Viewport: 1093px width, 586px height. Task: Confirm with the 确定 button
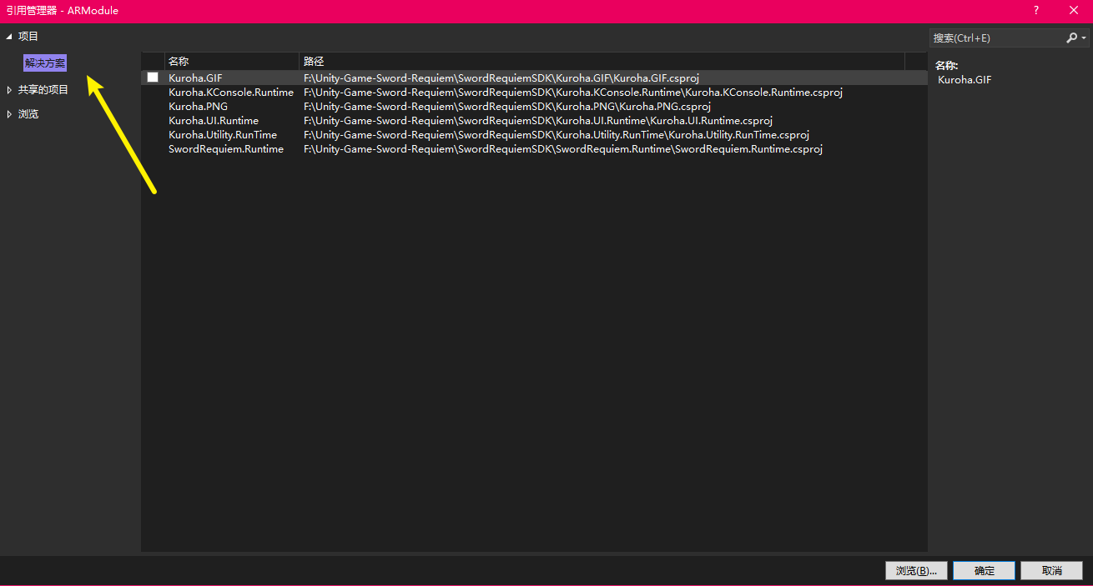(x=984, y=571)
